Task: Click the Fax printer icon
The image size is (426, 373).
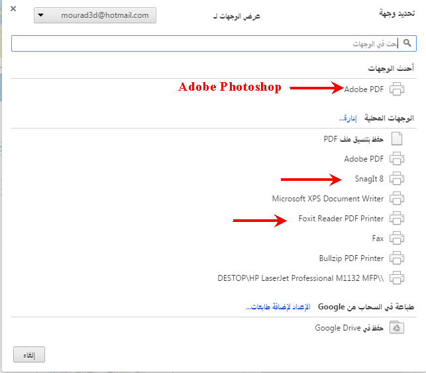Action: (x=397, y=239)
